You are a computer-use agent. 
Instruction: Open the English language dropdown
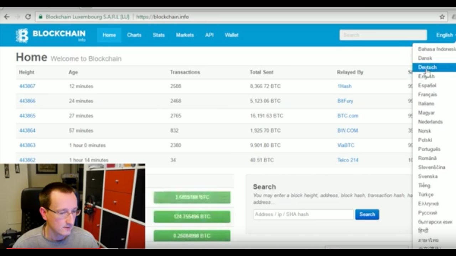click(x=446, y=35)
